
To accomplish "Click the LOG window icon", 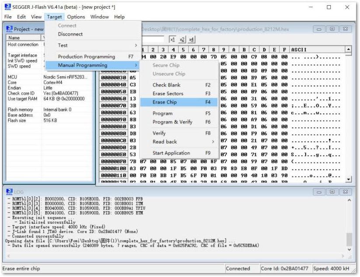I will coord(10,192).
